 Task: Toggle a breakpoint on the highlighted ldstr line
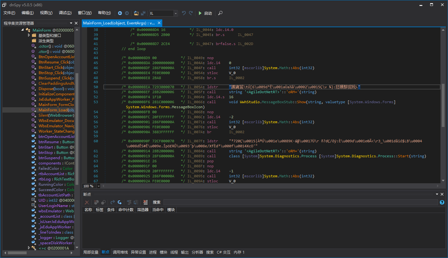[x=84, y=87]
